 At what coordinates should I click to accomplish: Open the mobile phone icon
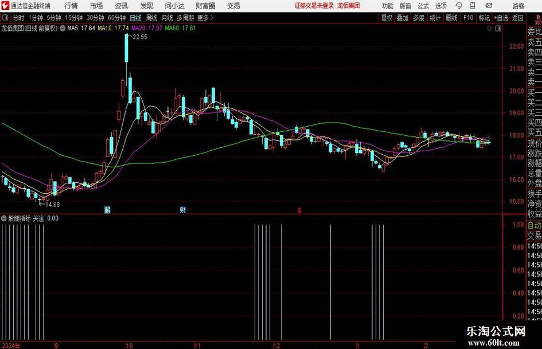click(x=473, y=6)
